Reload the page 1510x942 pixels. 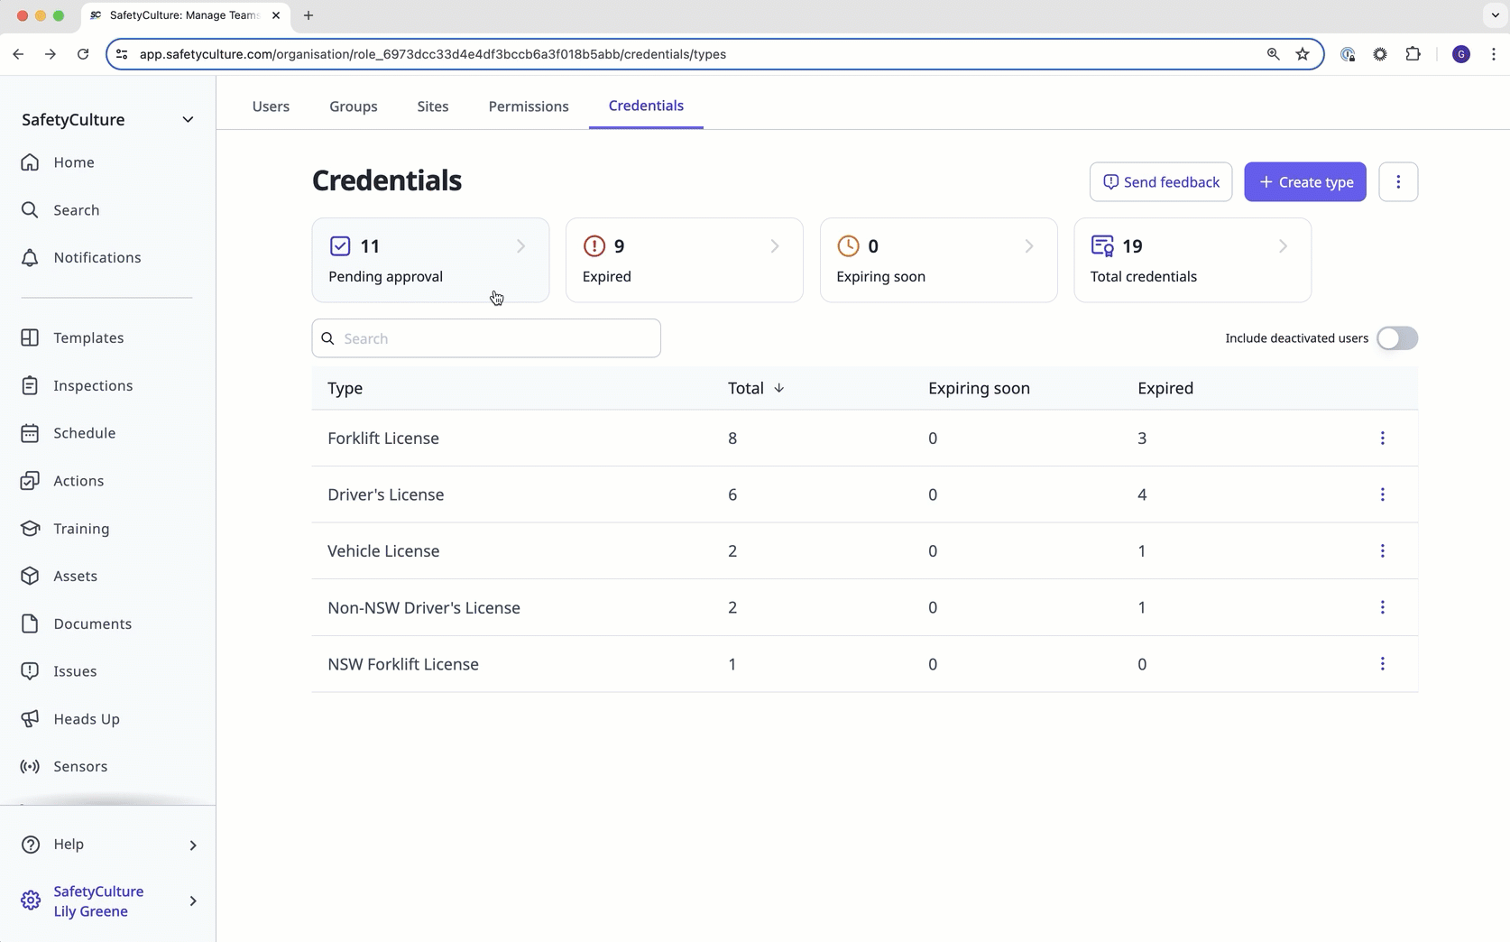coord(83,54)
